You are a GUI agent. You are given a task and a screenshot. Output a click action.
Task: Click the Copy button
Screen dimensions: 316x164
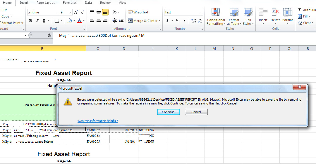click(x=6, y=16)
